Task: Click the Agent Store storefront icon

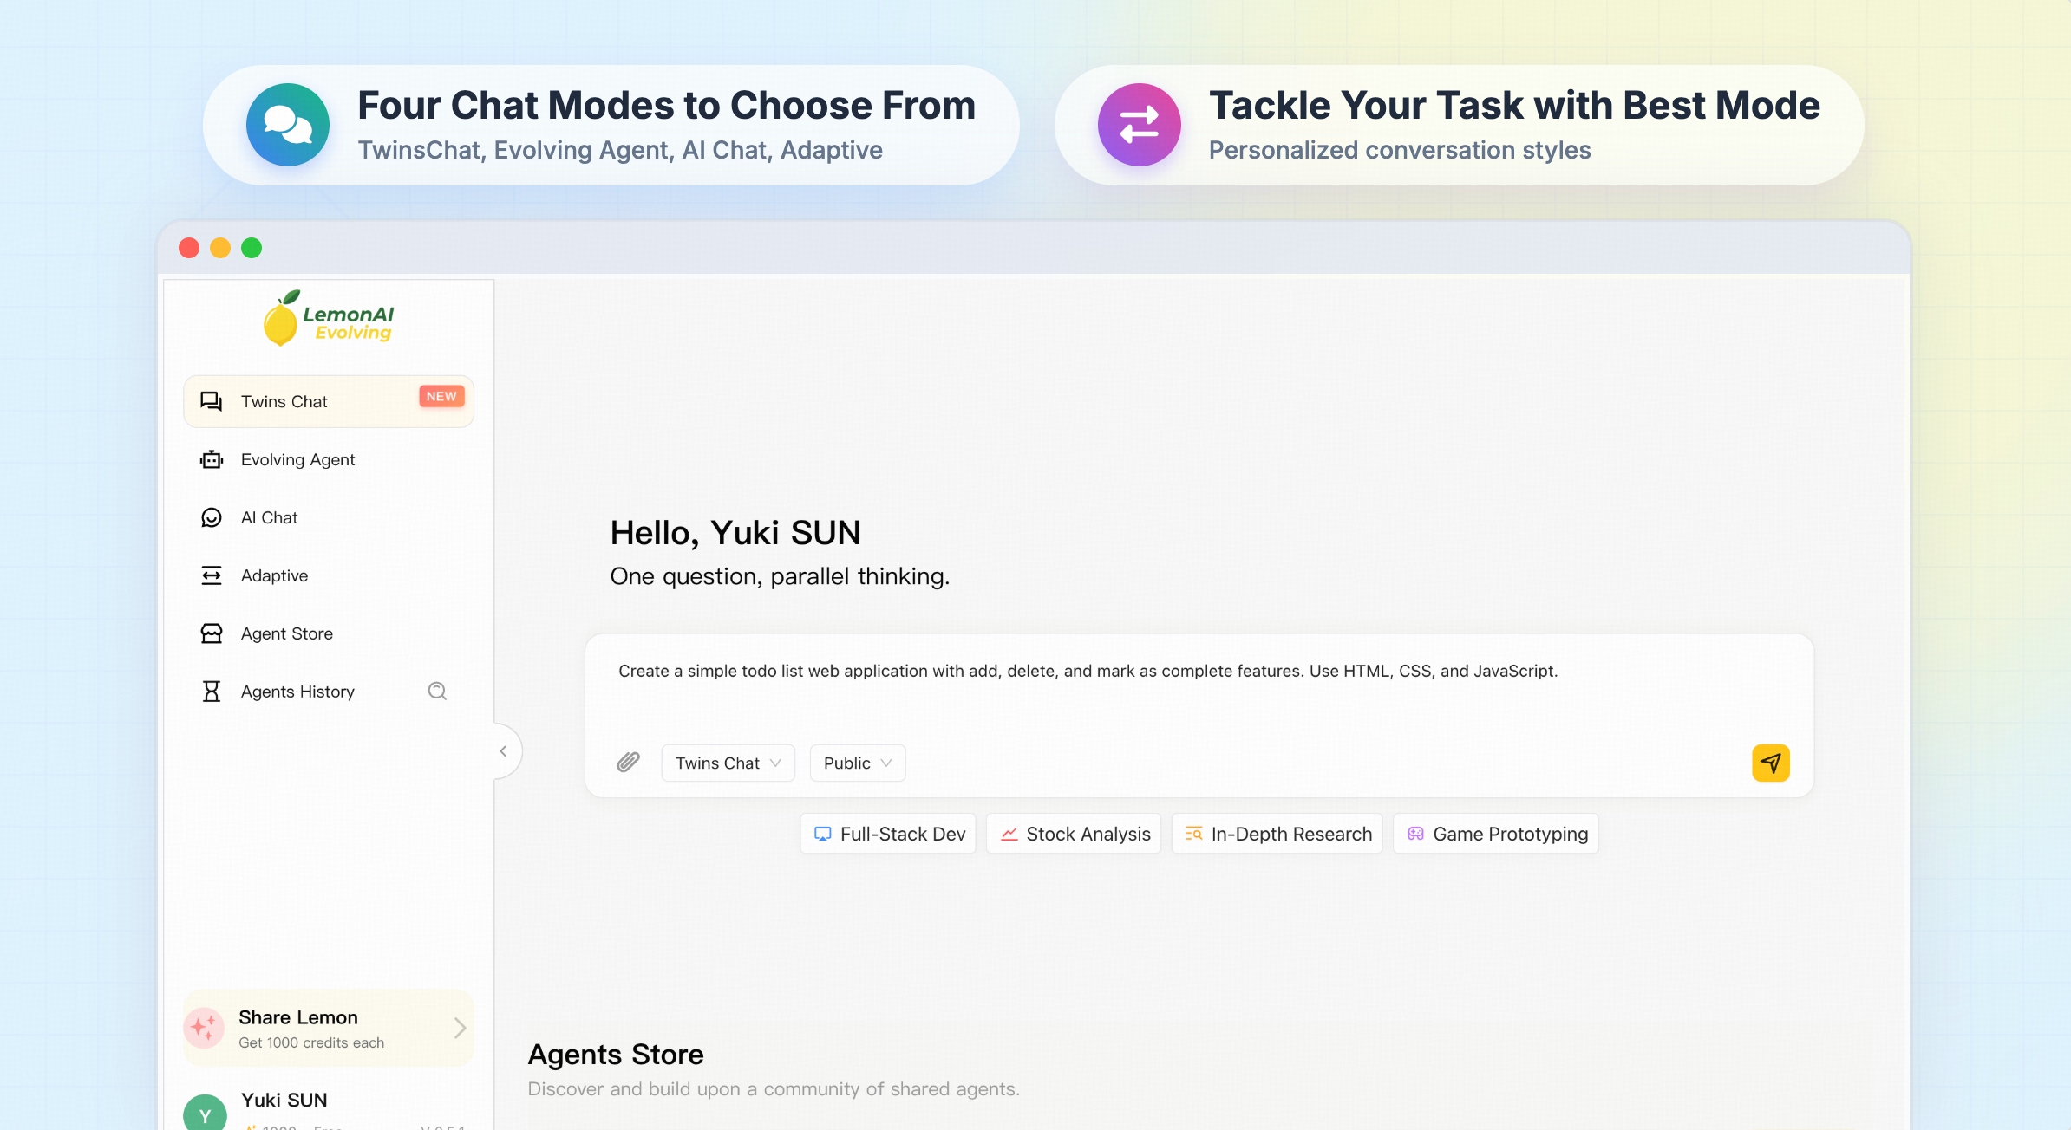Action: 212,633
